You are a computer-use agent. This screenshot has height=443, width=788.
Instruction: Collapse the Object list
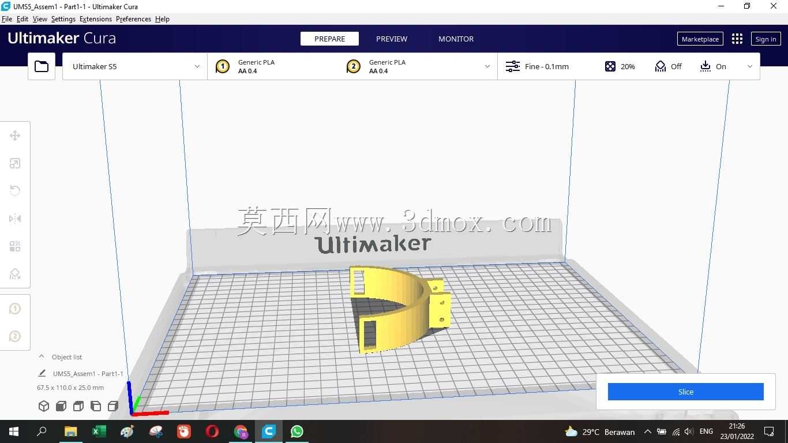[x=42, y=356]
